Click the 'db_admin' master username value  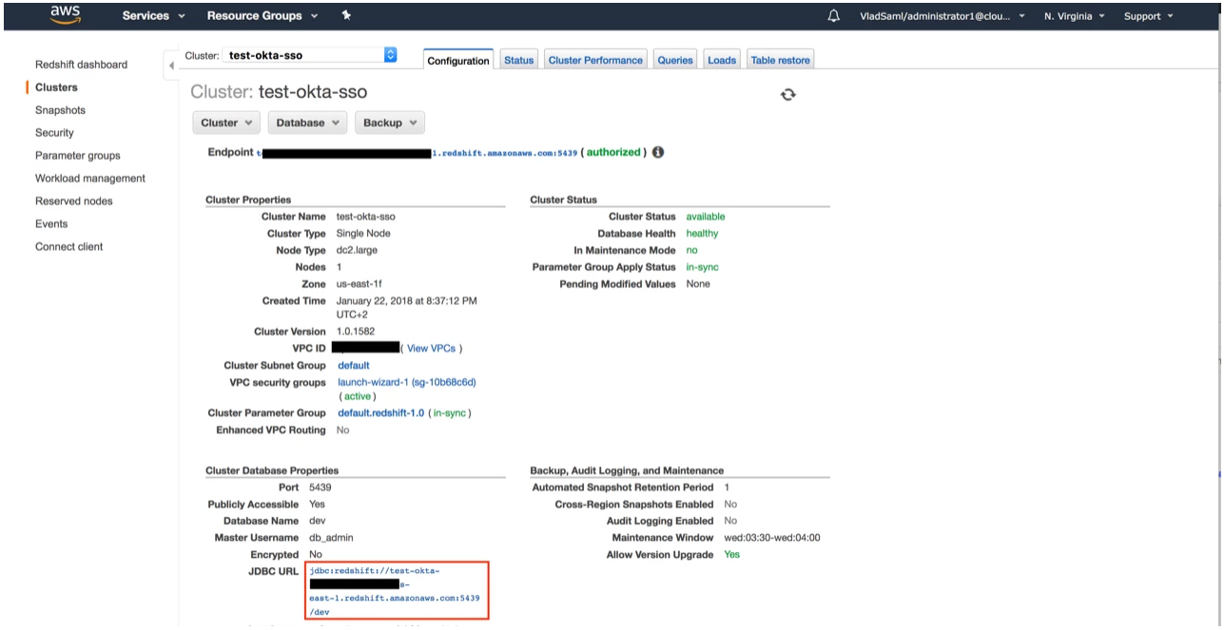331,538
